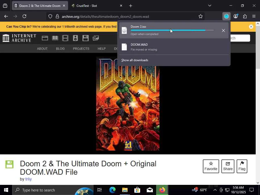Open the HELP menu item

point(102,48)
